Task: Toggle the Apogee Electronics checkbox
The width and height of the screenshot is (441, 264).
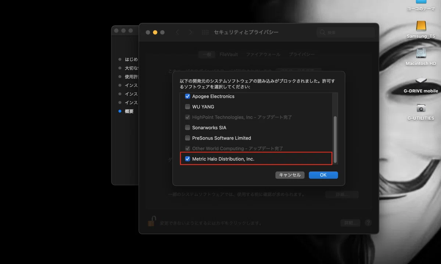Action: pos(187,96)
